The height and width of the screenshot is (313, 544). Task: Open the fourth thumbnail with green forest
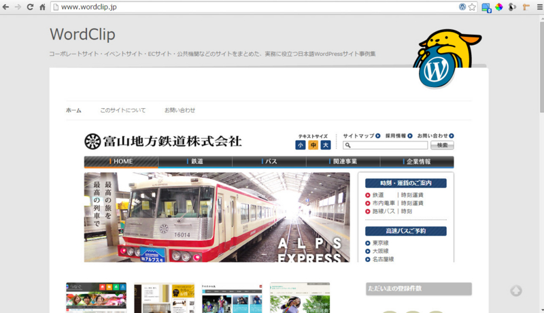click(x=300, y=298)
